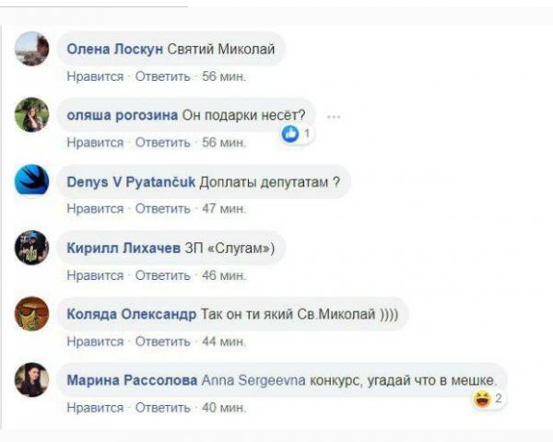
Task: Like Олена Лоскун's comment via Нравится
Action: [95, 76]
